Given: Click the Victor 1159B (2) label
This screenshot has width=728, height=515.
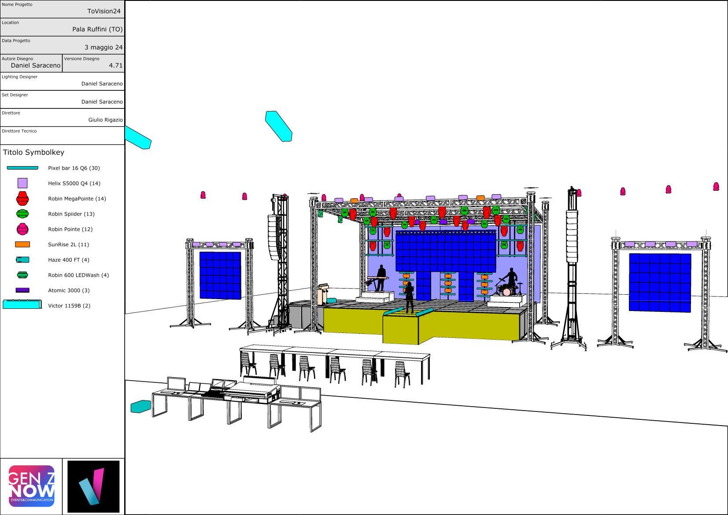Looking at the screenshot, I should [x=69, y=306].
